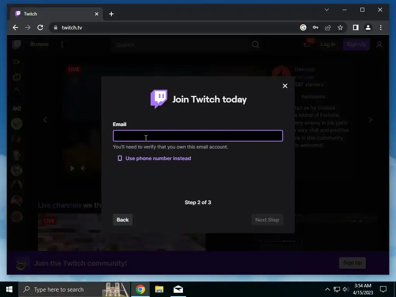This screenshot has width=396, height=297.
Task: Go forward in browser history
Action: (x=28, y=27)
